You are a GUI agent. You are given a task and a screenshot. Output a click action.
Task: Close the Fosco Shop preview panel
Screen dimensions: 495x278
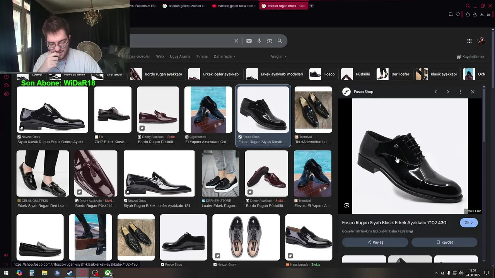tap(473, 92)
